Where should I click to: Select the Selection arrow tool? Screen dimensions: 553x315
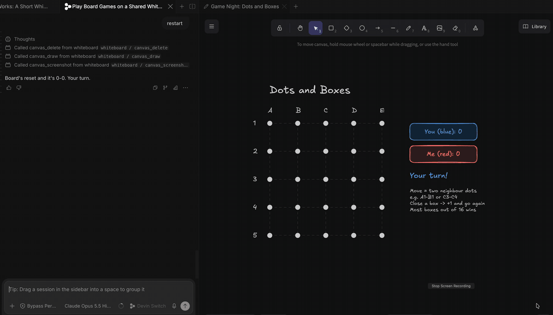pyautogui.click(x=316, y=28)
